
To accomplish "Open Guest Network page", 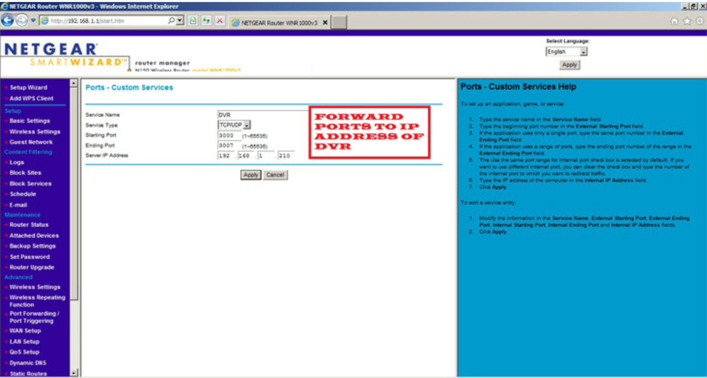I will (x=31, y=142).
